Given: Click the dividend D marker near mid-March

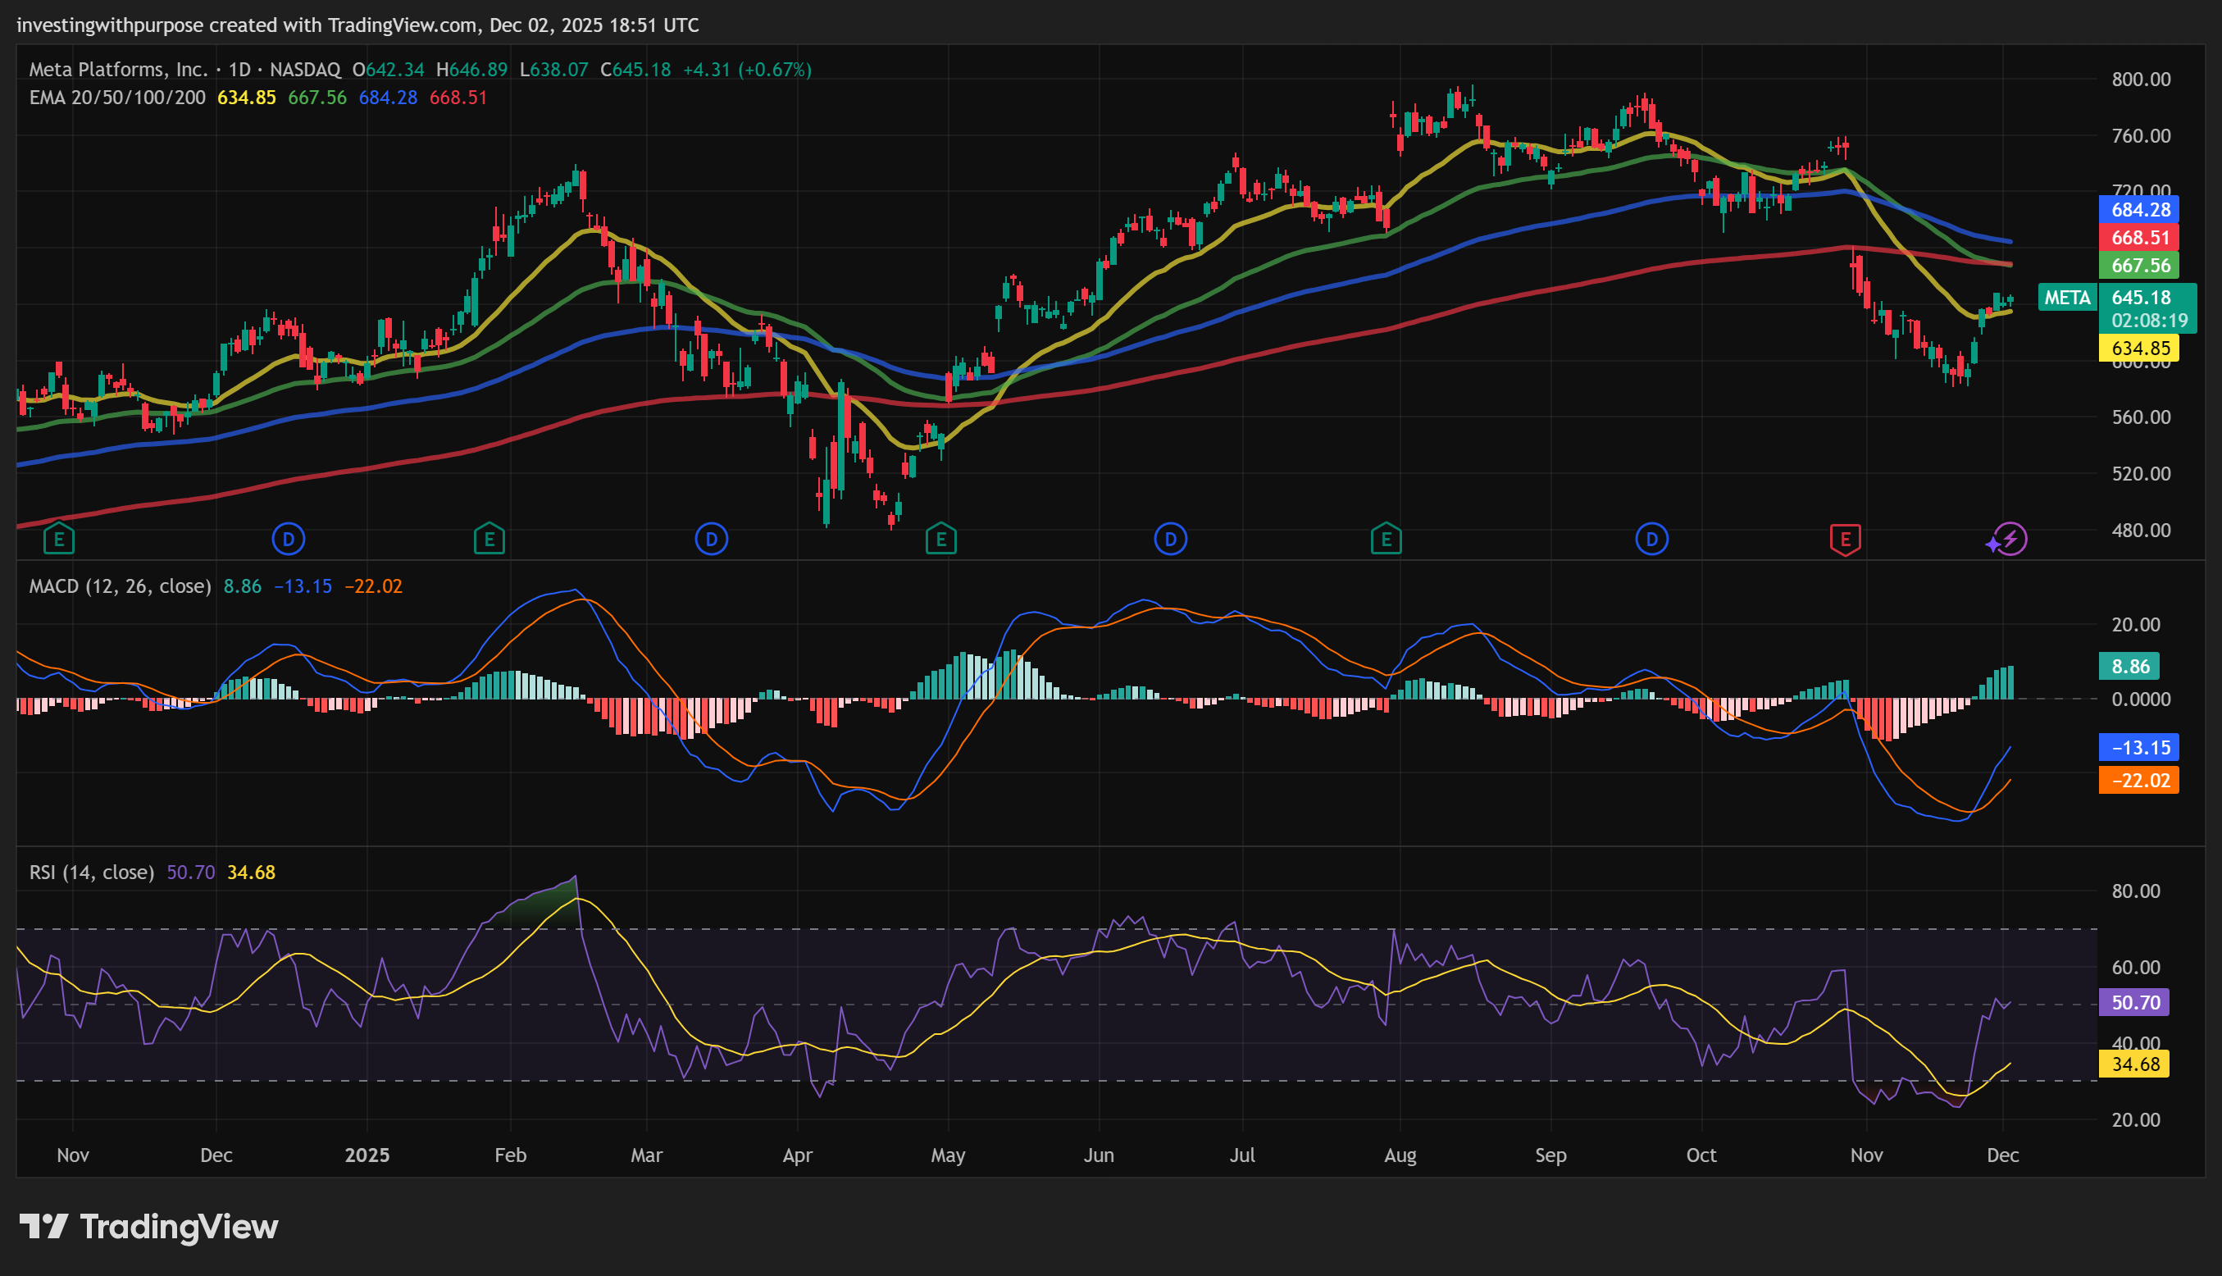Looking at the screenshot, I should point(712,539).
